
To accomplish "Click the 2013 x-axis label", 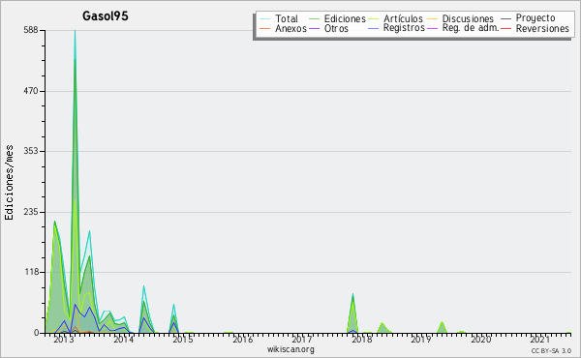I will click(x=64, y=339).
